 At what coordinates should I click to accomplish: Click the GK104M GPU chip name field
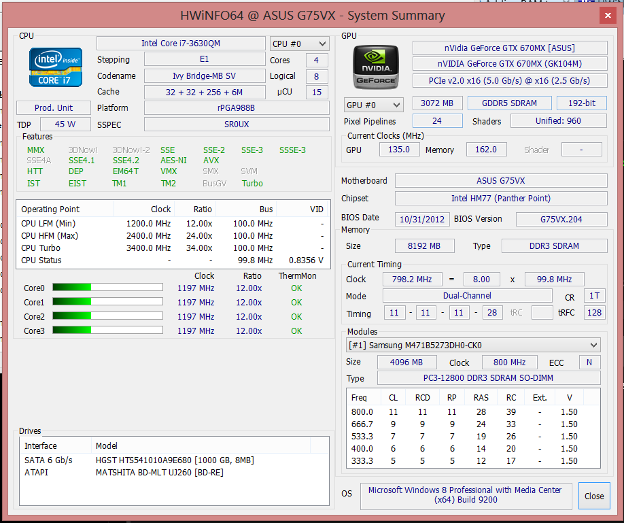coord(510,64)
